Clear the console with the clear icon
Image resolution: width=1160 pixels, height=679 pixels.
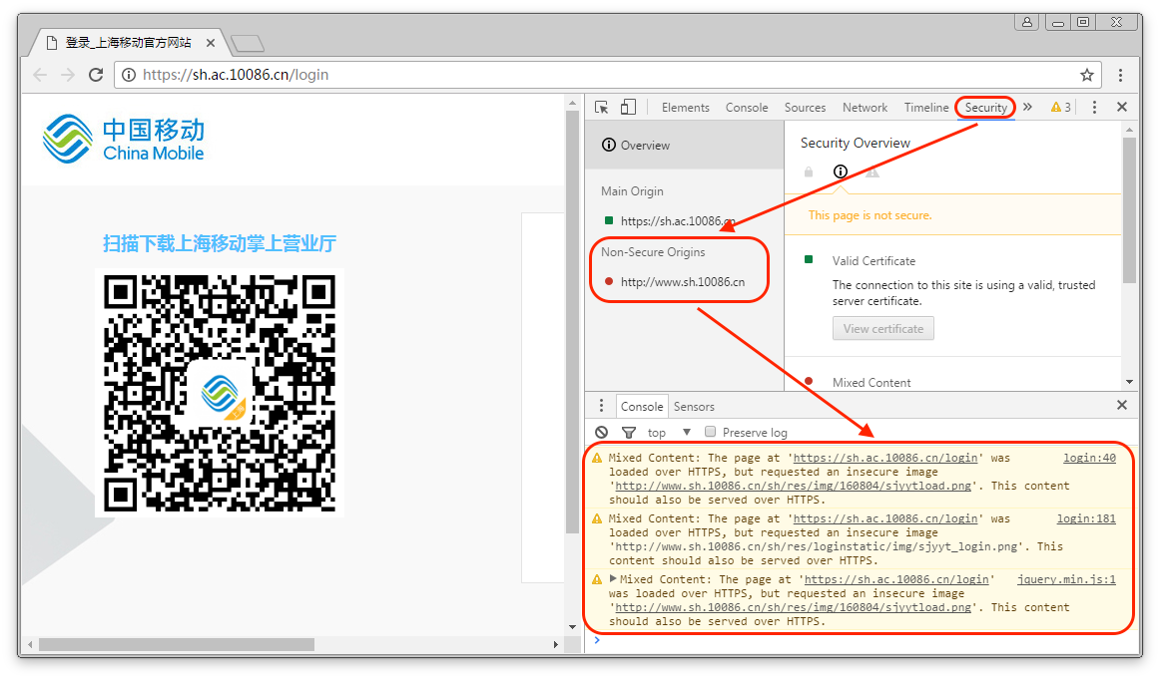601,432
